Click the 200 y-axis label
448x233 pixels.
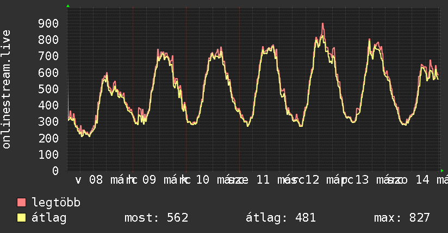click(48, 138)
